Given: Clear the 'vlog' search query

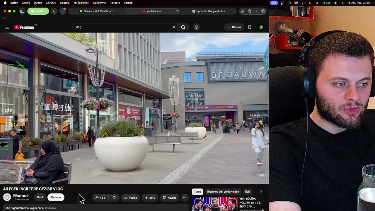Looking at the screenshot, I should click(174, 27).
